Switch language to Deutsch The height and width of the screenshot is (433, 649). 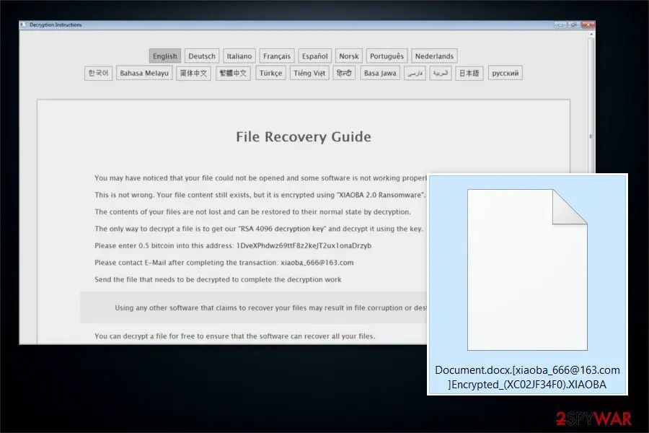(202, 56)
